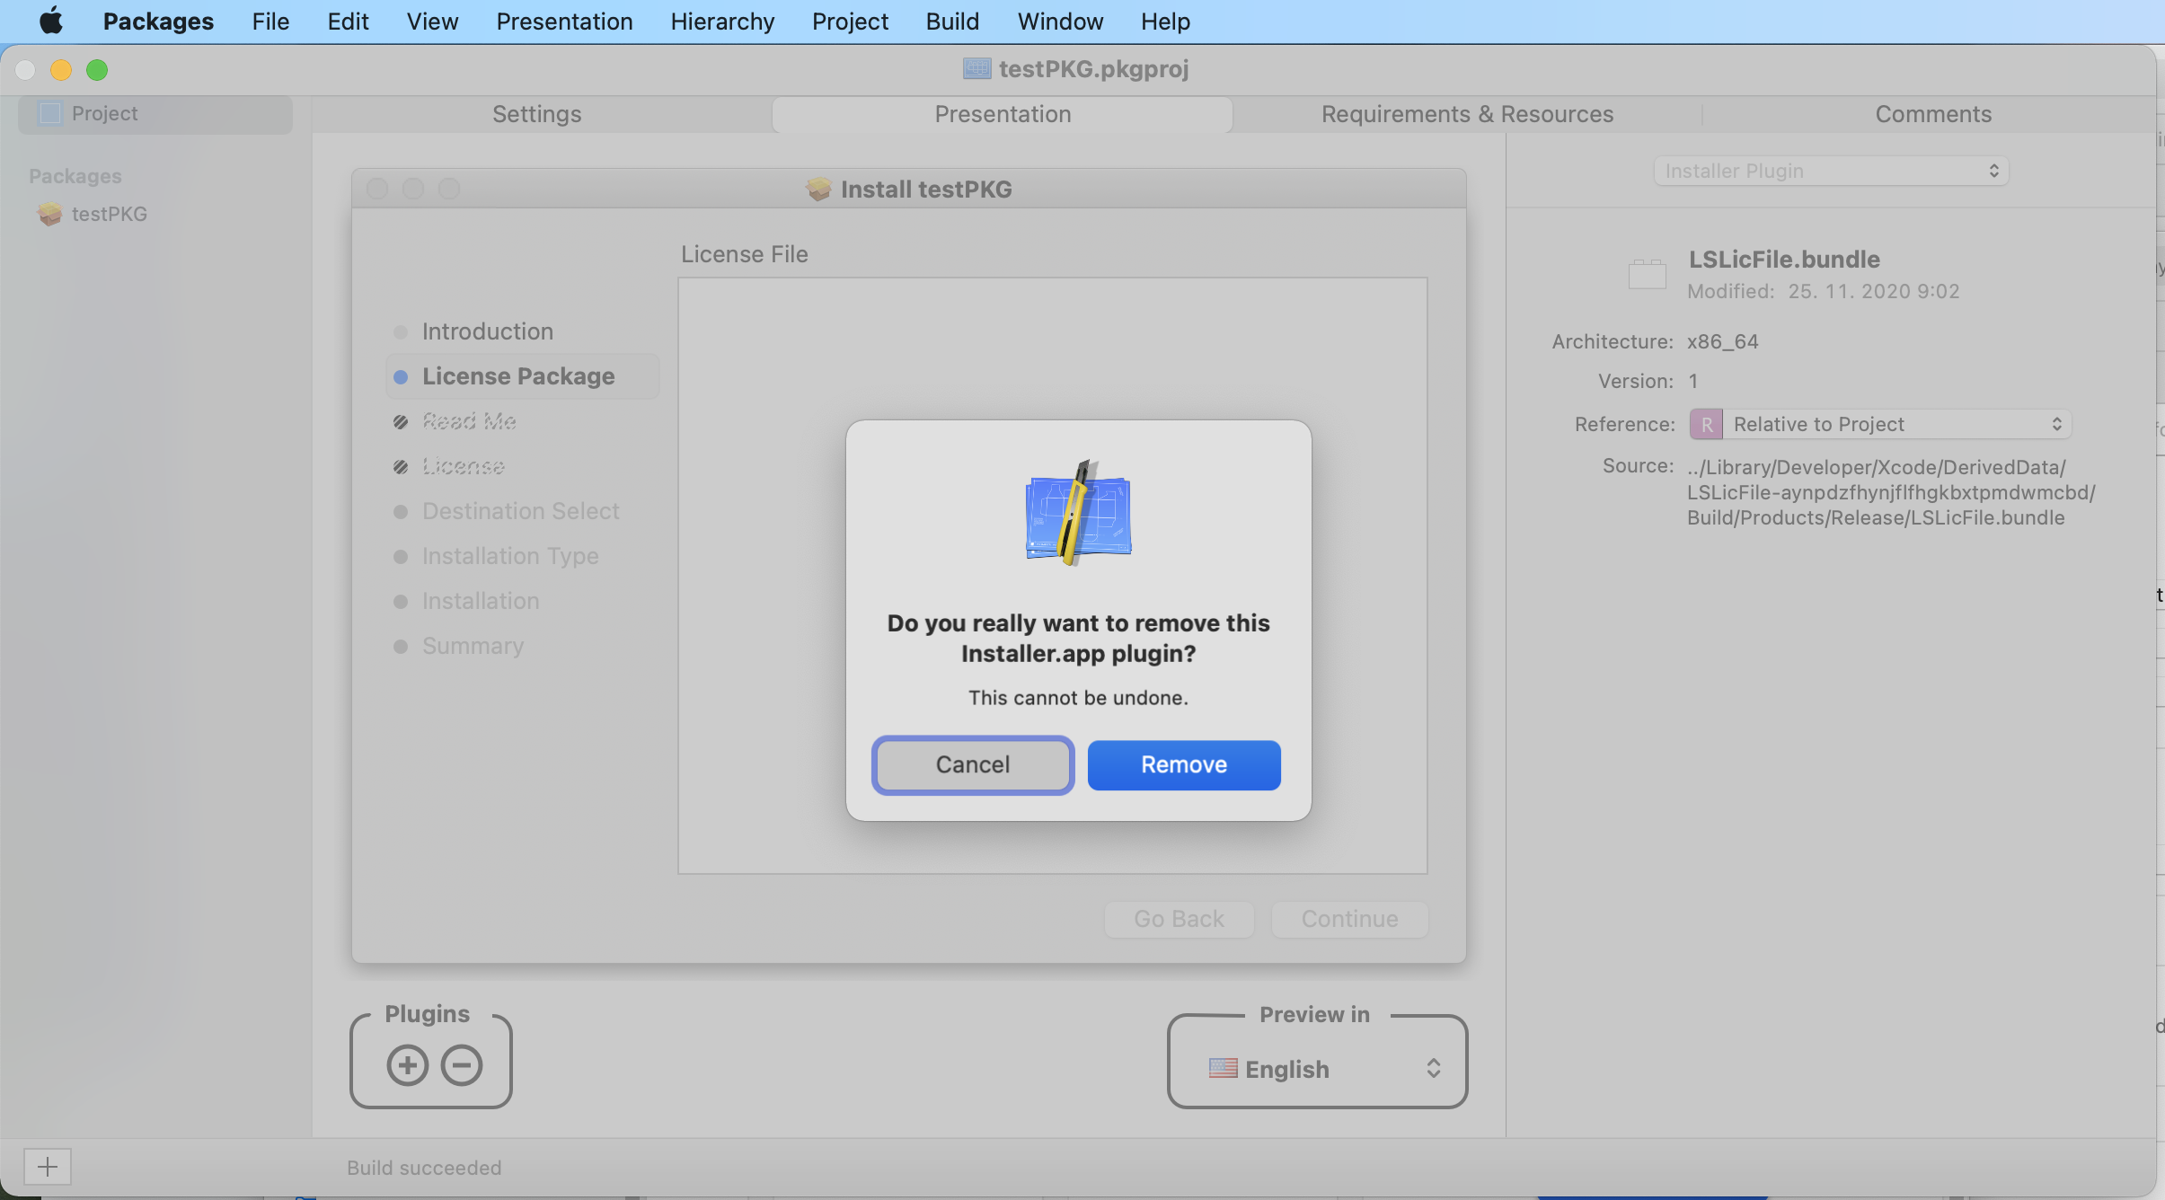Switch to the Comments tab
The width and height of the screenshot is (2165, 1200).
tap(1932, 114)
